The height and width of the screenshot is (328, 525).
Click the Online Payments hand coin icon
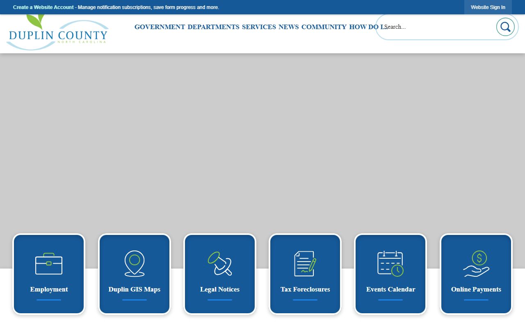pyautogui.click(x=476, y=264)
